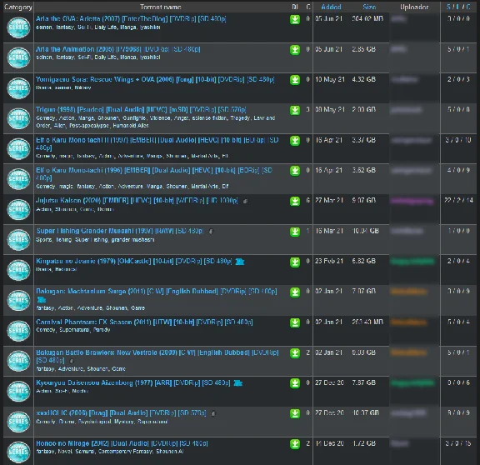Download Aria the Animation (2005) torrent

(295, 50)
